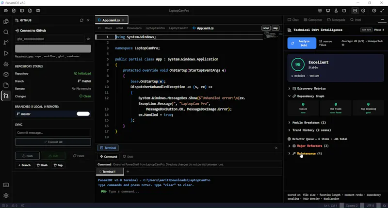
Task: Toggle token visibility eye icon
Action: [88, 39]
